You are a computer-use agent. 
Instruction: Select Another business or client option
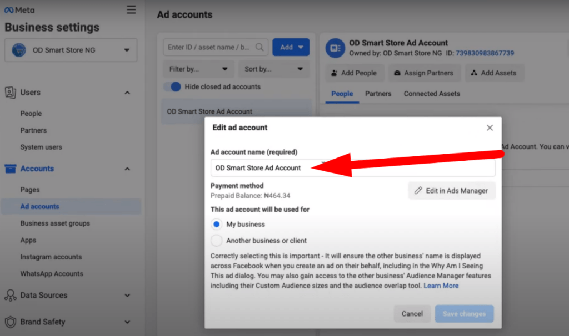(216, 241)
